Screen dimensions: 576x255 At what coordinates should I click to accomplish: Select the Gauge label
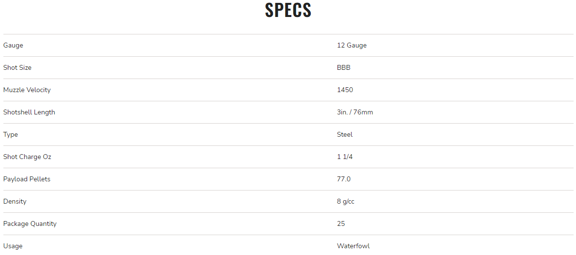pyautogui.click(x=13, y=46)
